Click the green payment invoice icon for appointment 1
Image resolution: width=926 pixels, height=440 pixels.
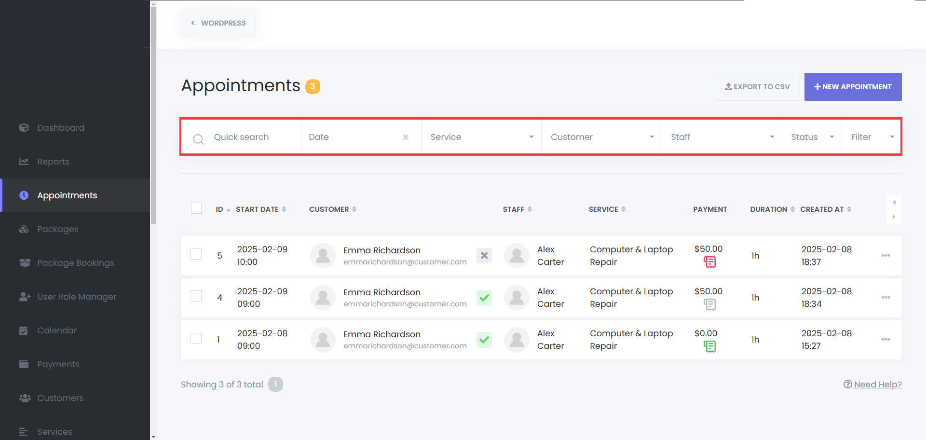pos(709,346)
